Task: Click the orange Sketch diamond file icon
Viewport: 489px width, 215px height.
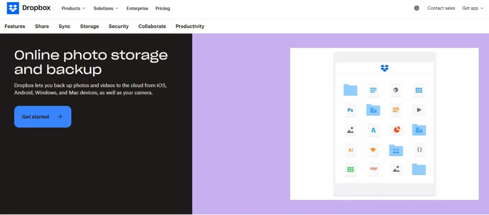Action: [x=373, y=150]
